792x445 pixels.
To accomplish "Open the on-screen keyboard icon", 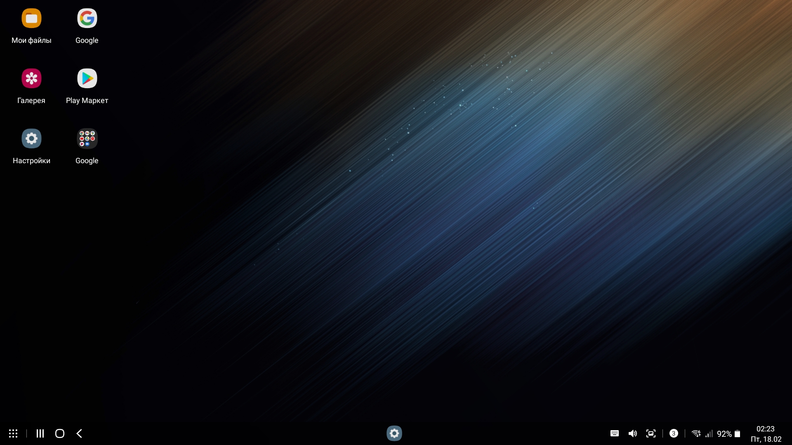I will pos(614,433).
